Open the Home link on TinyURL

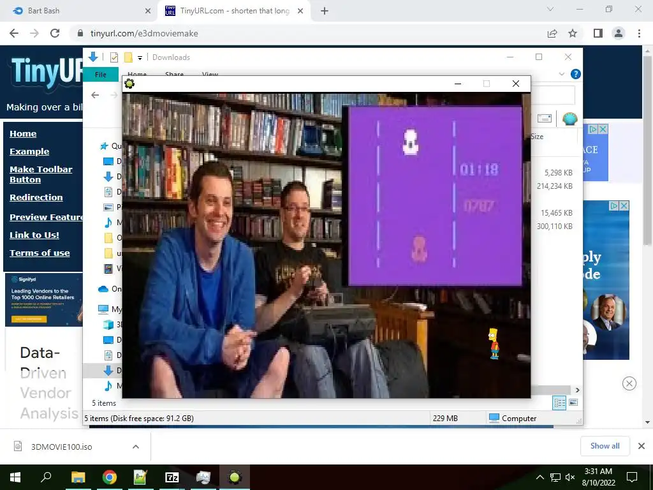coord(23,134)
